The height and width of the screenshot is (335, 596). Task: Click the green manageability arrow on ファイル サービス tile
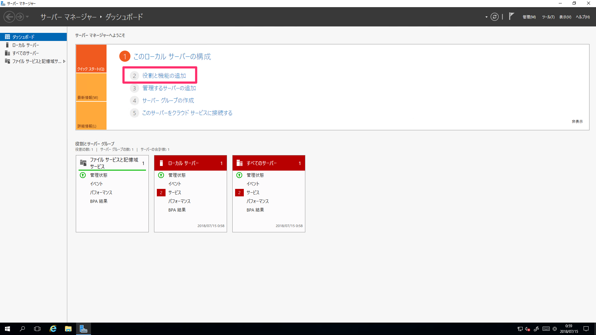pos(83,175)
